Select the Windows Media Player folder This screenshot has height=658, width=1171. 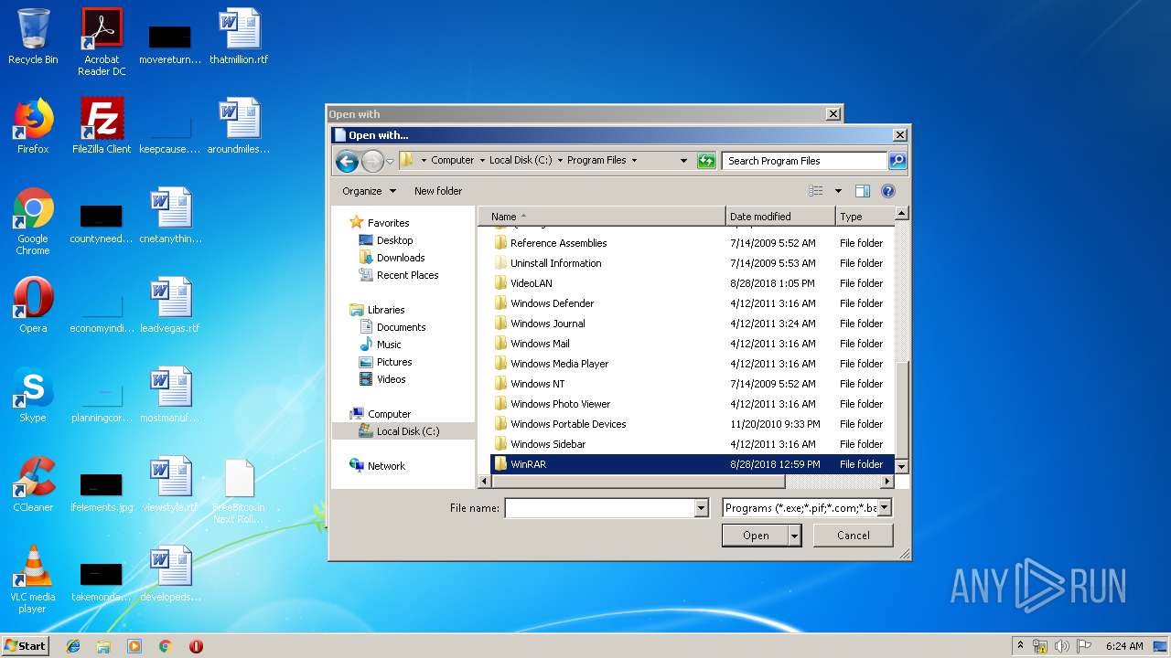[x=692, y=364]
